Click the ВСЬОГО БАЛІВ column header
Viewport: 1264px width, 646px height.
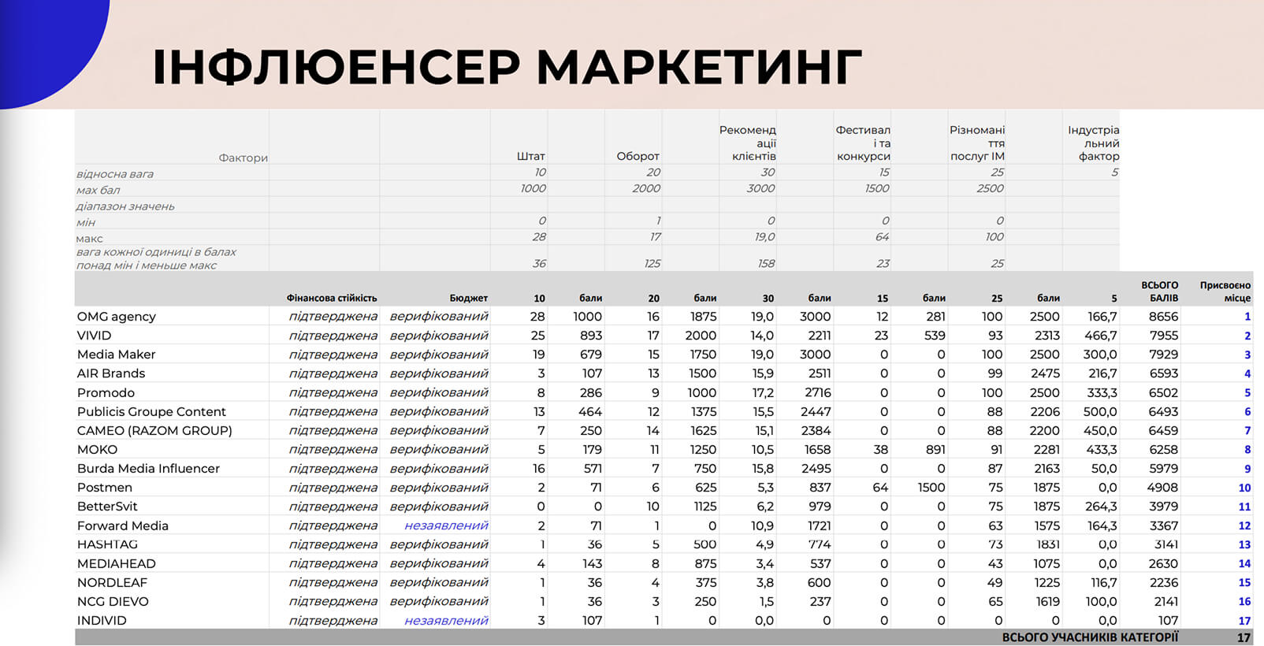[x=1160, y=292]
